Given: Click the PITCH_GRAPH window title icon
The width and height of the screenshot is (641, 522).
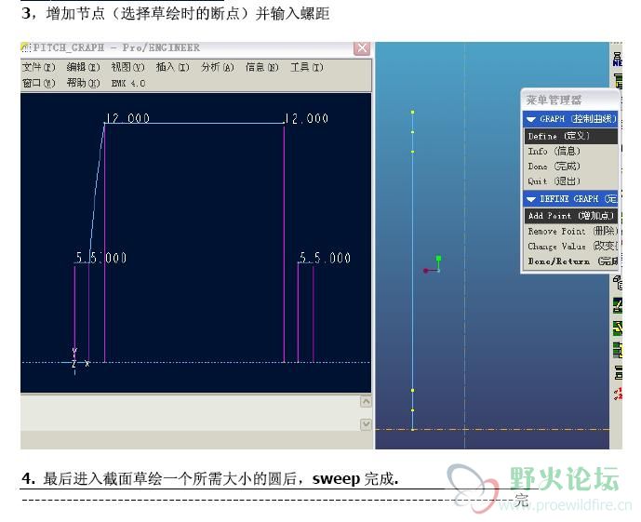Looking at the screenshot, I should pos(26,47).
